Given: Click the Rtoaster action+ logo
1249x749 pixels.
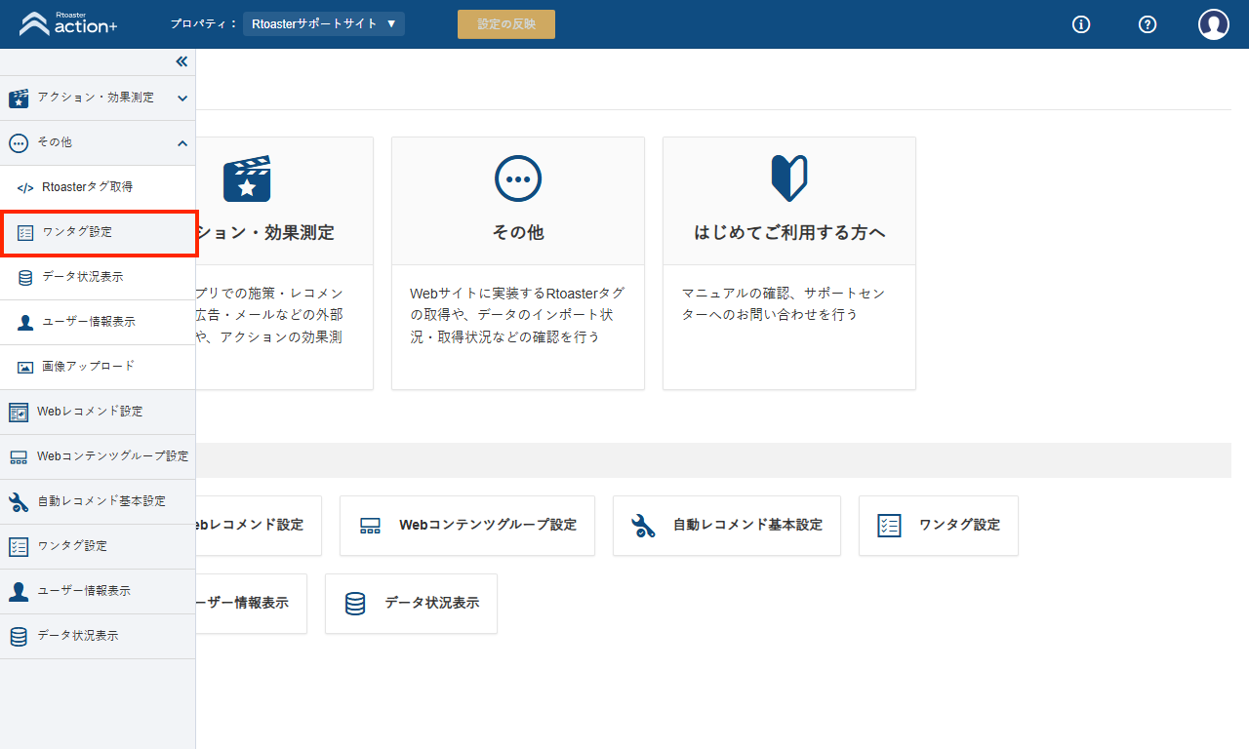Looking at the screenshot, I should pos(68,23).
